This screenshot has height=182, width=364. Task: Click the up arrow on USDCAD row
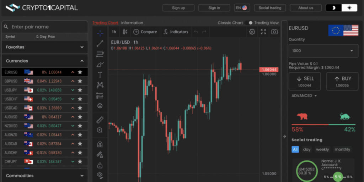(x=73, y=108)
